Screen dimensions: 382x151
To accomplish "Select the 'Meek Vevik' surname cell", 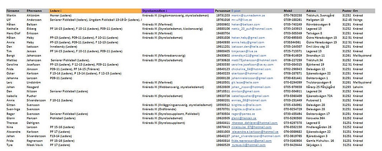I will pyautogui.click(x=35, y=145).
